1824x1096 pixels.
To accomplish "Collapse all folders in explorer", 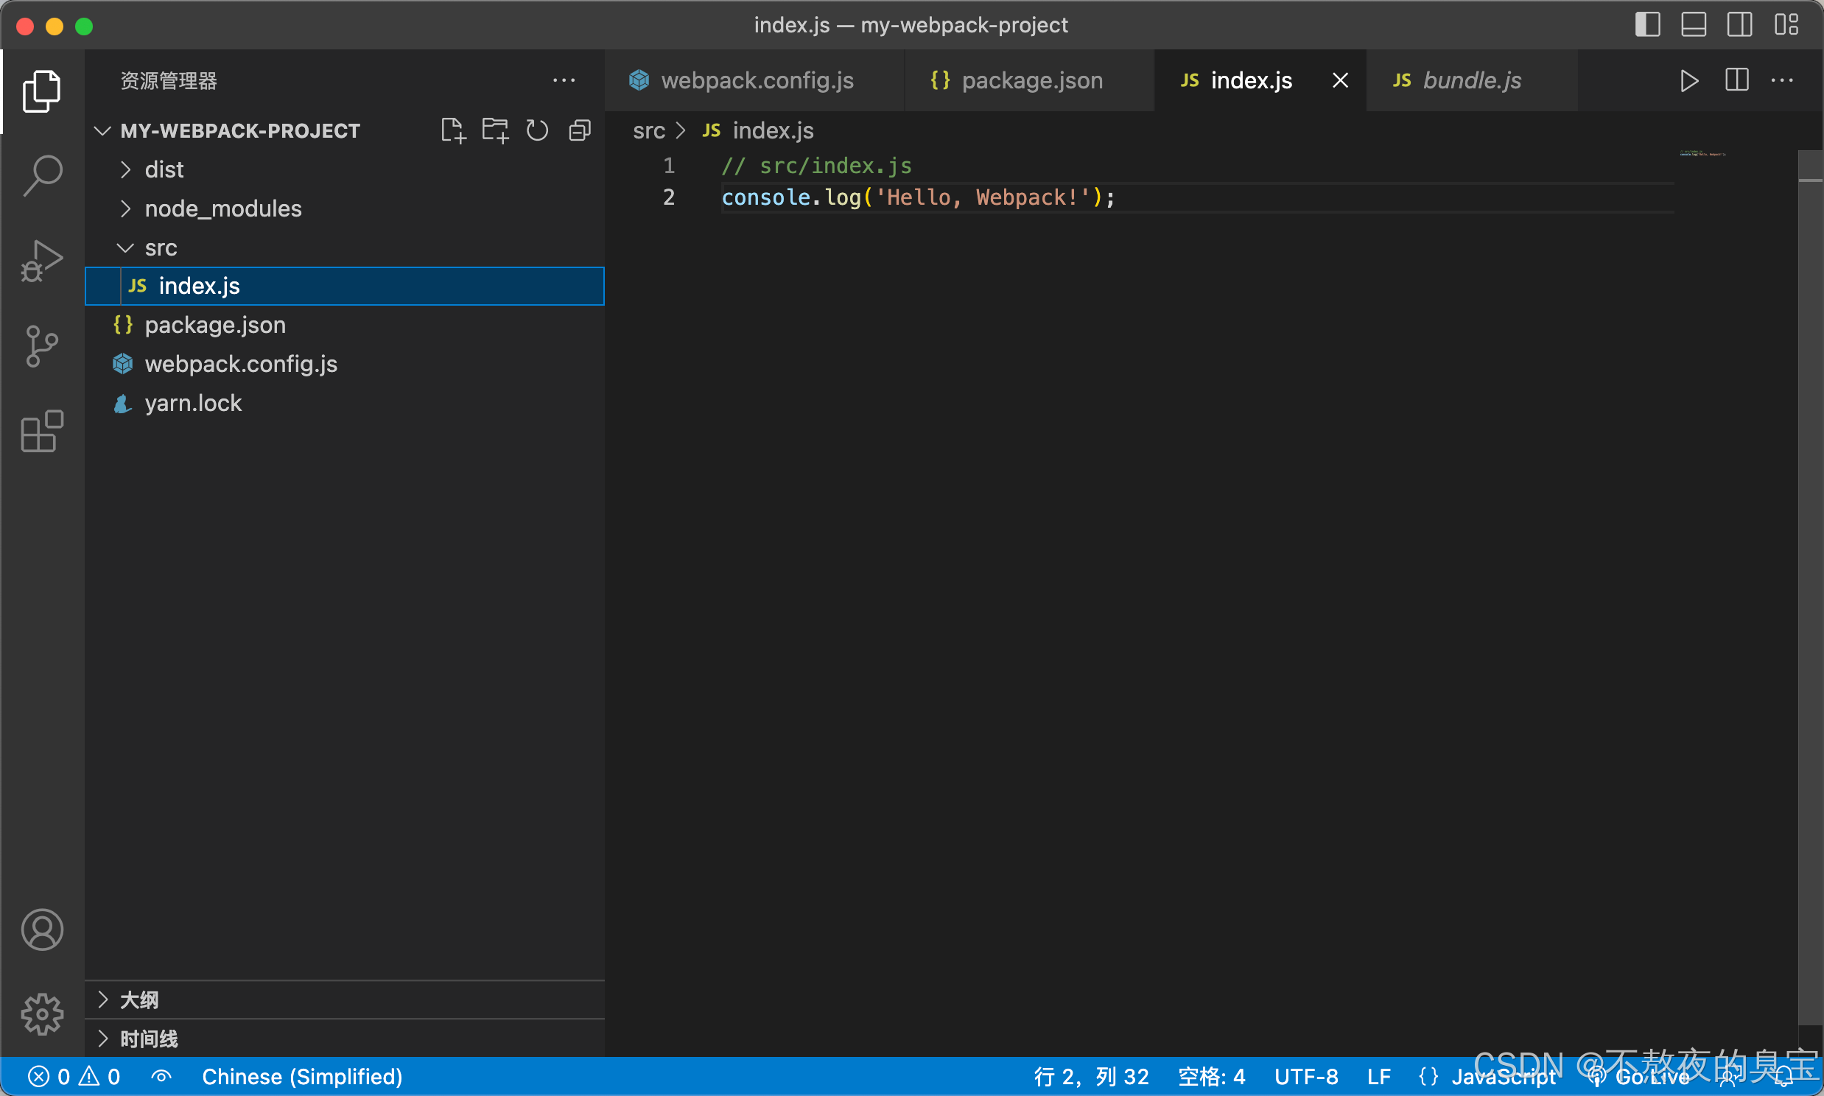I will 580,130.
